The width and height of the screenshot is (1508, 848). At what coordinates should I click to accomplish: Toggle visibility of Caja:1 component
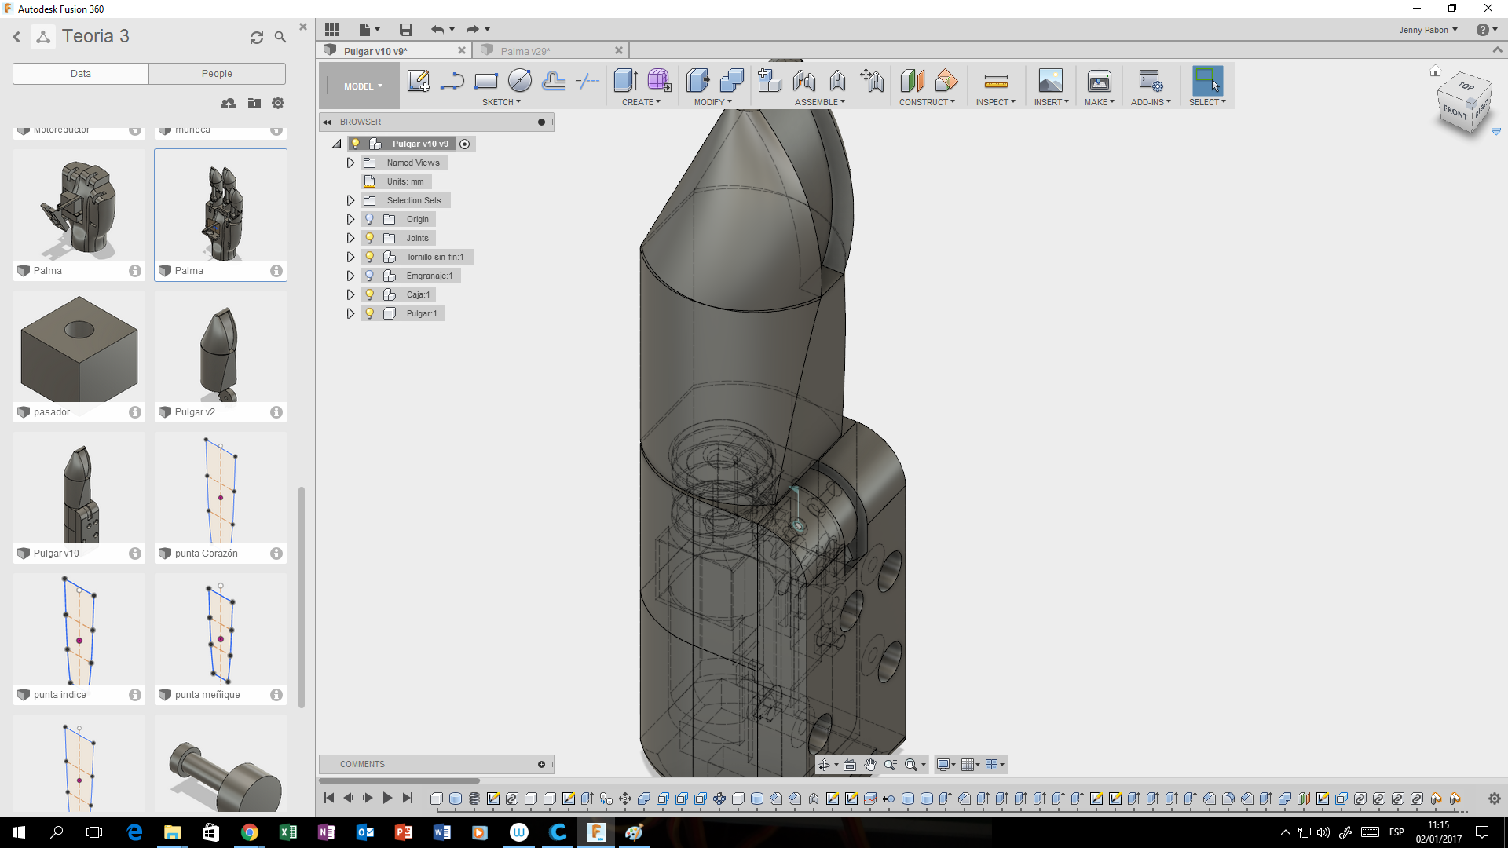click(370, 294)
